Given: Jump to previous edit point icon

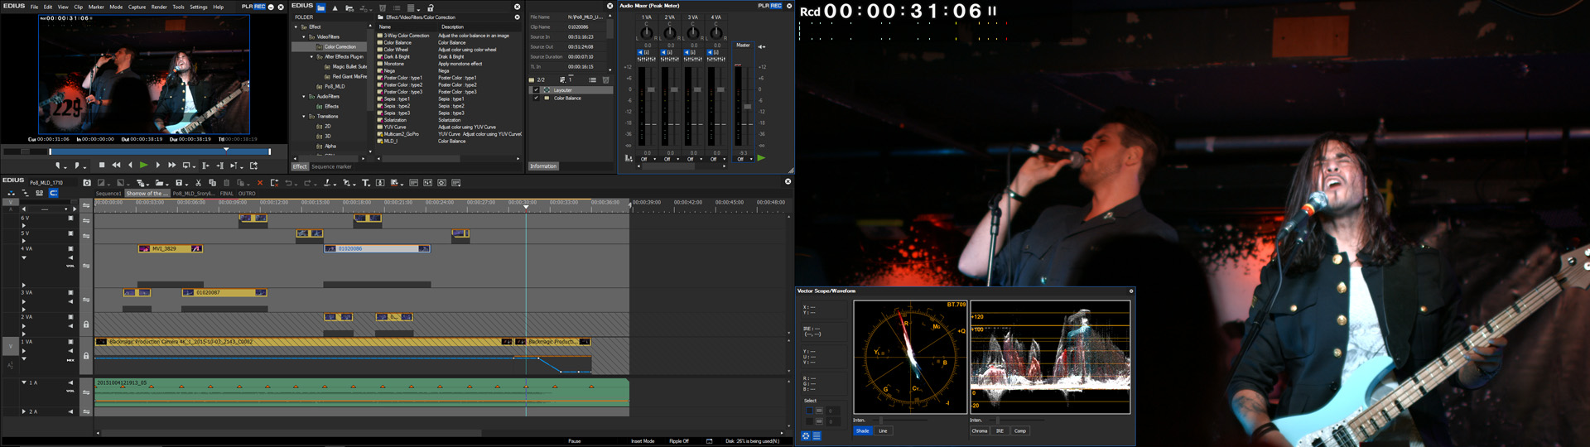Looking at the screenshot, I should pos(205,166).
